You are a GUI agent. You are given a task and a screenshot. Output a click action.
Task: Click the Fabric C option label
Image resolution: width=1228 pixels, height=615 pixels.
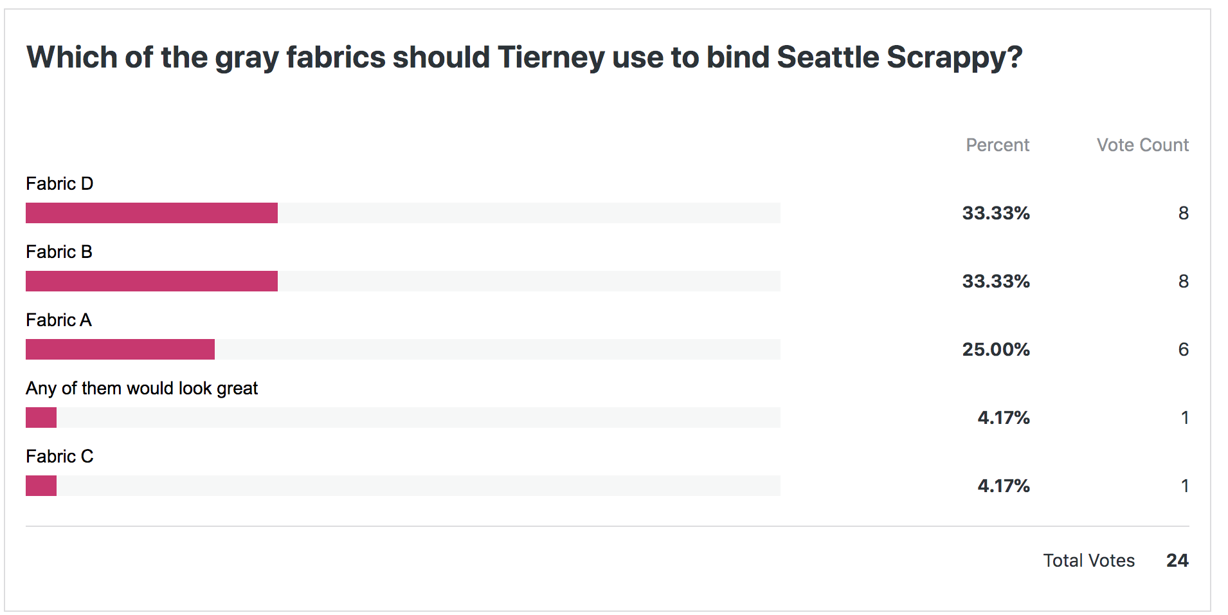(60, 457)
